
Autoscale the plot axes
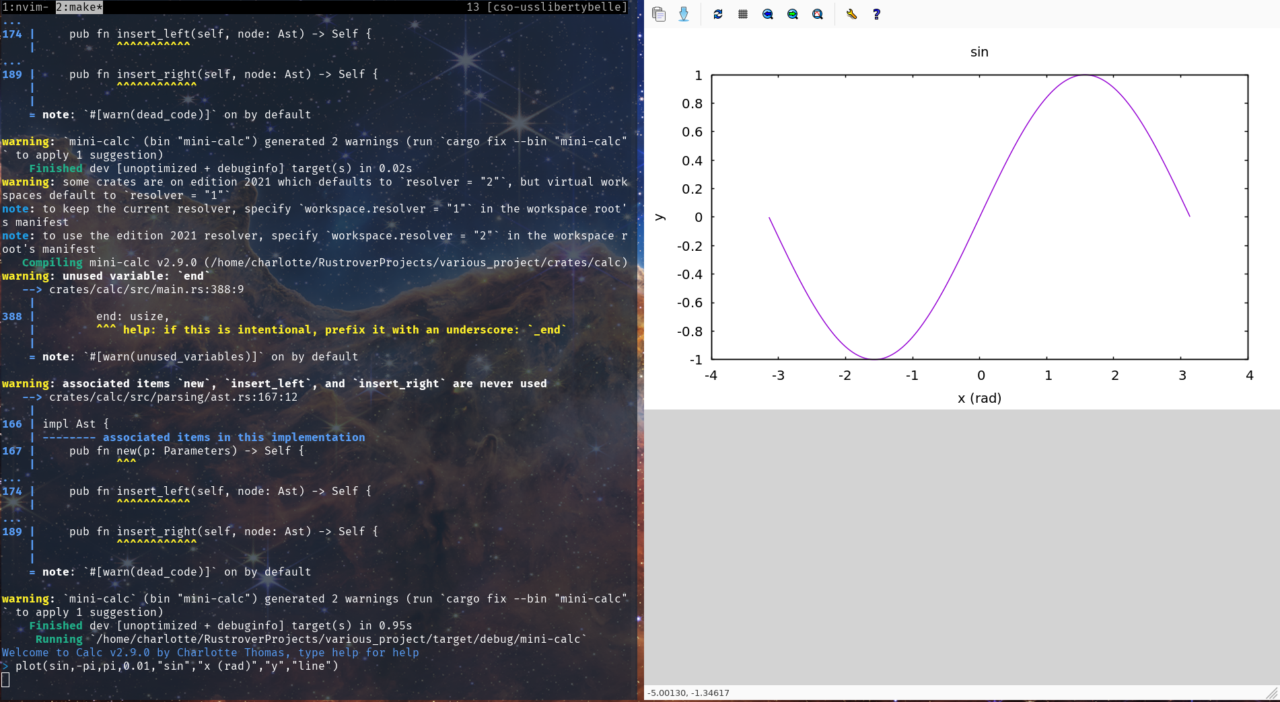(818, 14)
